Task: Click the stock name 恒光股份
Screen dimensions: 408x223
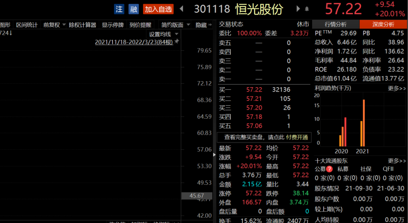Action: pyautogui.click(x=259, y=9)
